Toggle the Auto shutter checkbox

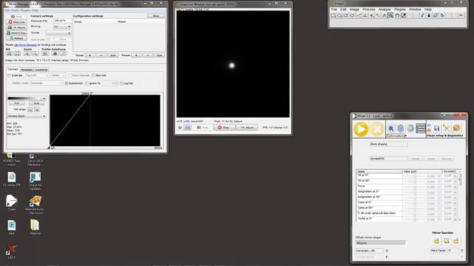click(48, 39)
